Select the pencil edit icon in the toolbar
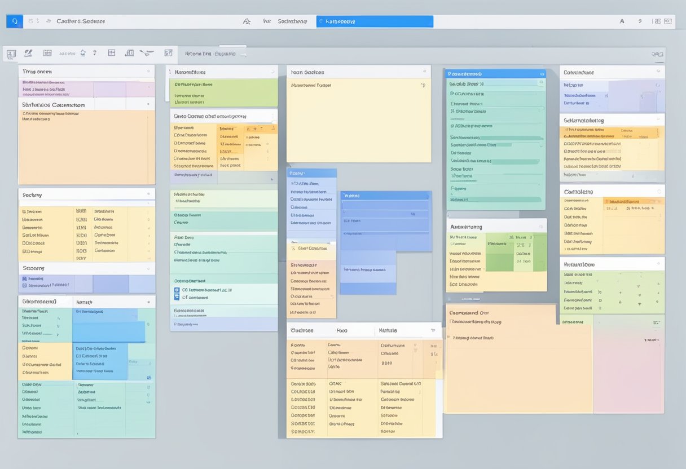The image size is (686, 469). pyautogui.click(x=28, y=53)
